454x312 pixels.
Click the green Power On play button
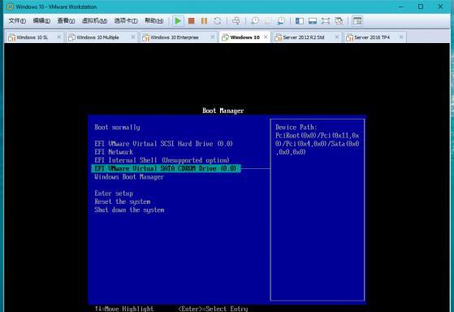pyautogui.click(x=178, y=21)
